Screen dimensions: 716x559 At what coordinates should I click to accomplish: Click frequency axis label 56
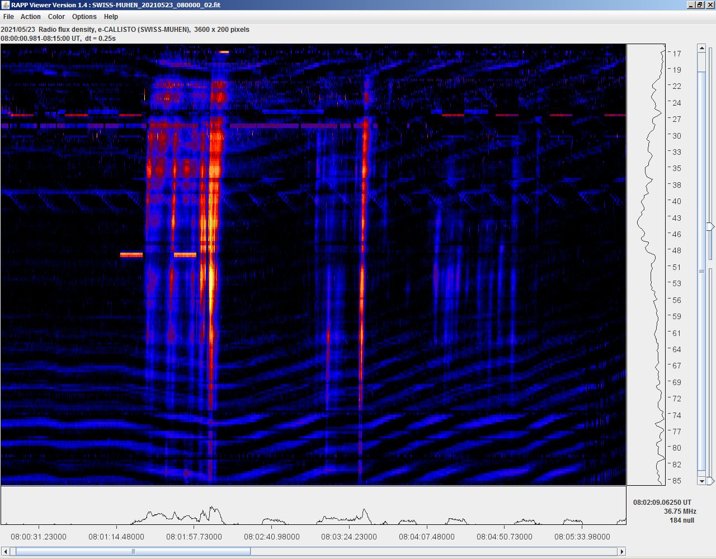[677, 300]
